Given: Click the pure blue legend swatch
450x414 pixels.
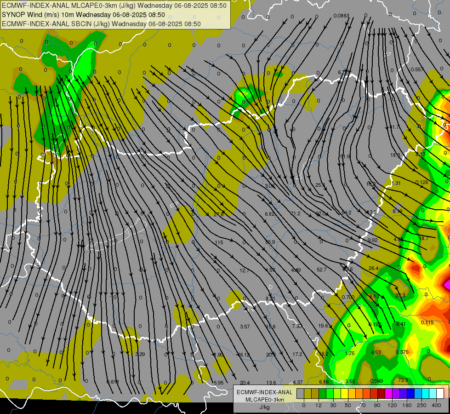Looking at the screenshot, I should [x=410, y=393].
